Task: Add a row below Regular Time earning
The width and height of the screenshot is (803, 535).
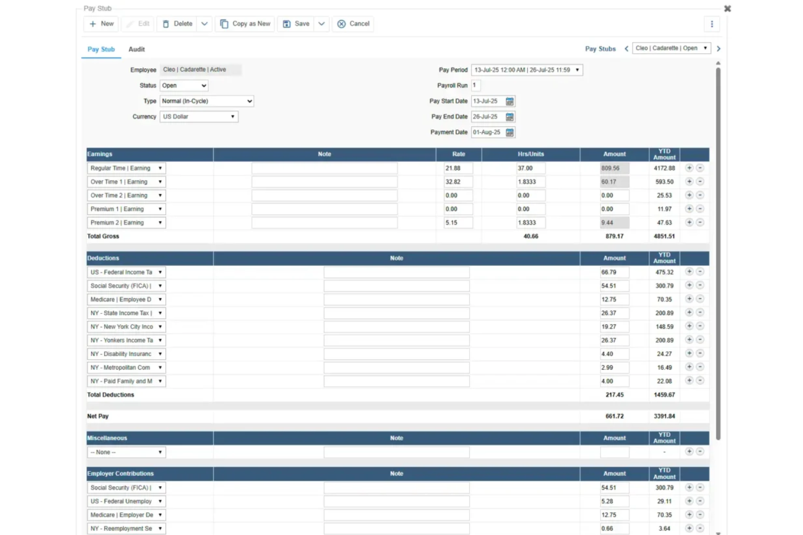Action: (x=689, y=168)
